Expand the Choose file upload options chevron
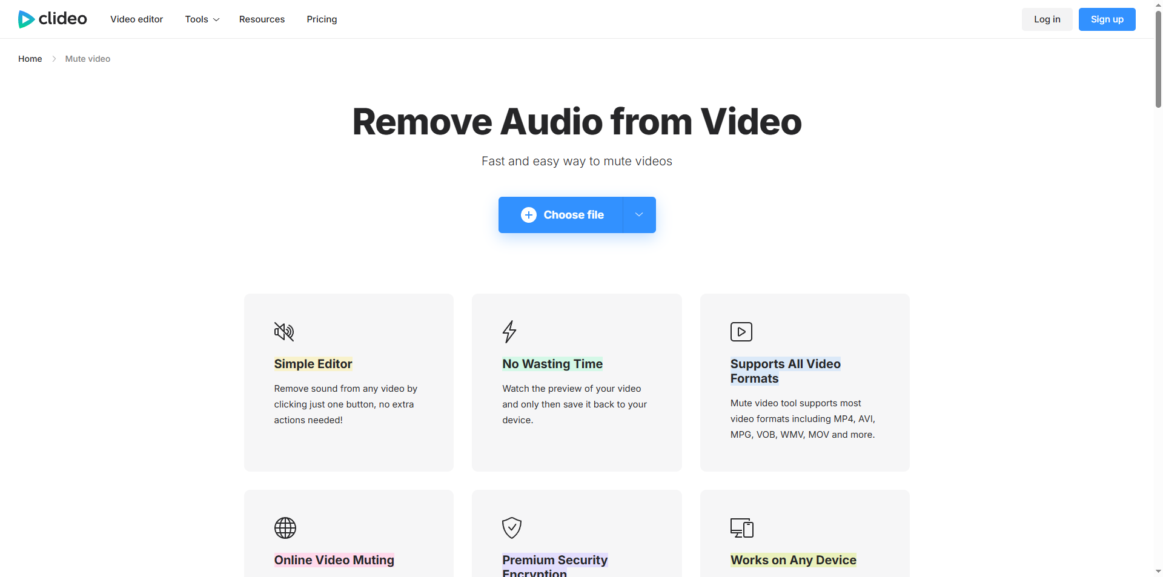Viewport: 1163px width, 577px height. (638, 214)
